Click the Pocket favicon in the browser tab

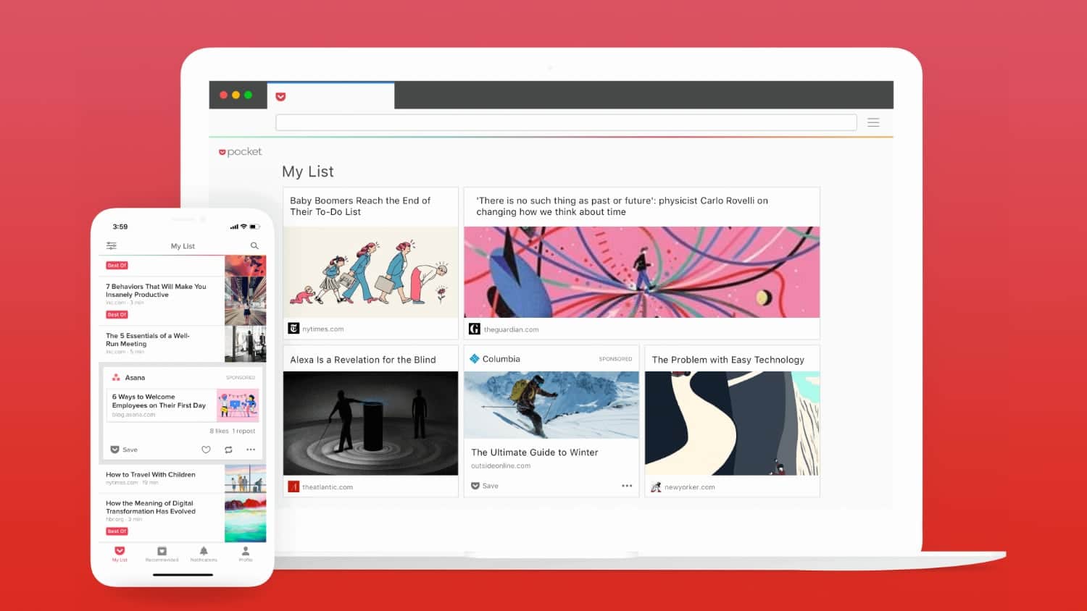click(x=280, y=96)
